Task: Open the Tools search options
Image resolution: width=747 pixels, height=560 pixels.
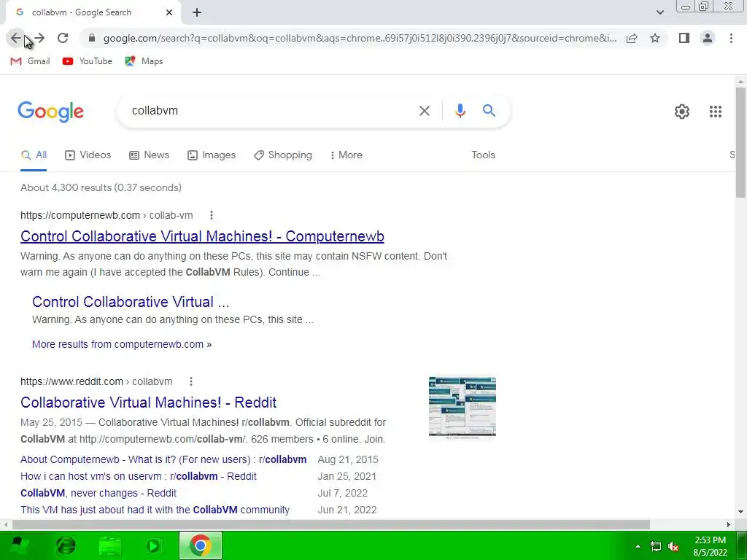Action: point(483,155)
